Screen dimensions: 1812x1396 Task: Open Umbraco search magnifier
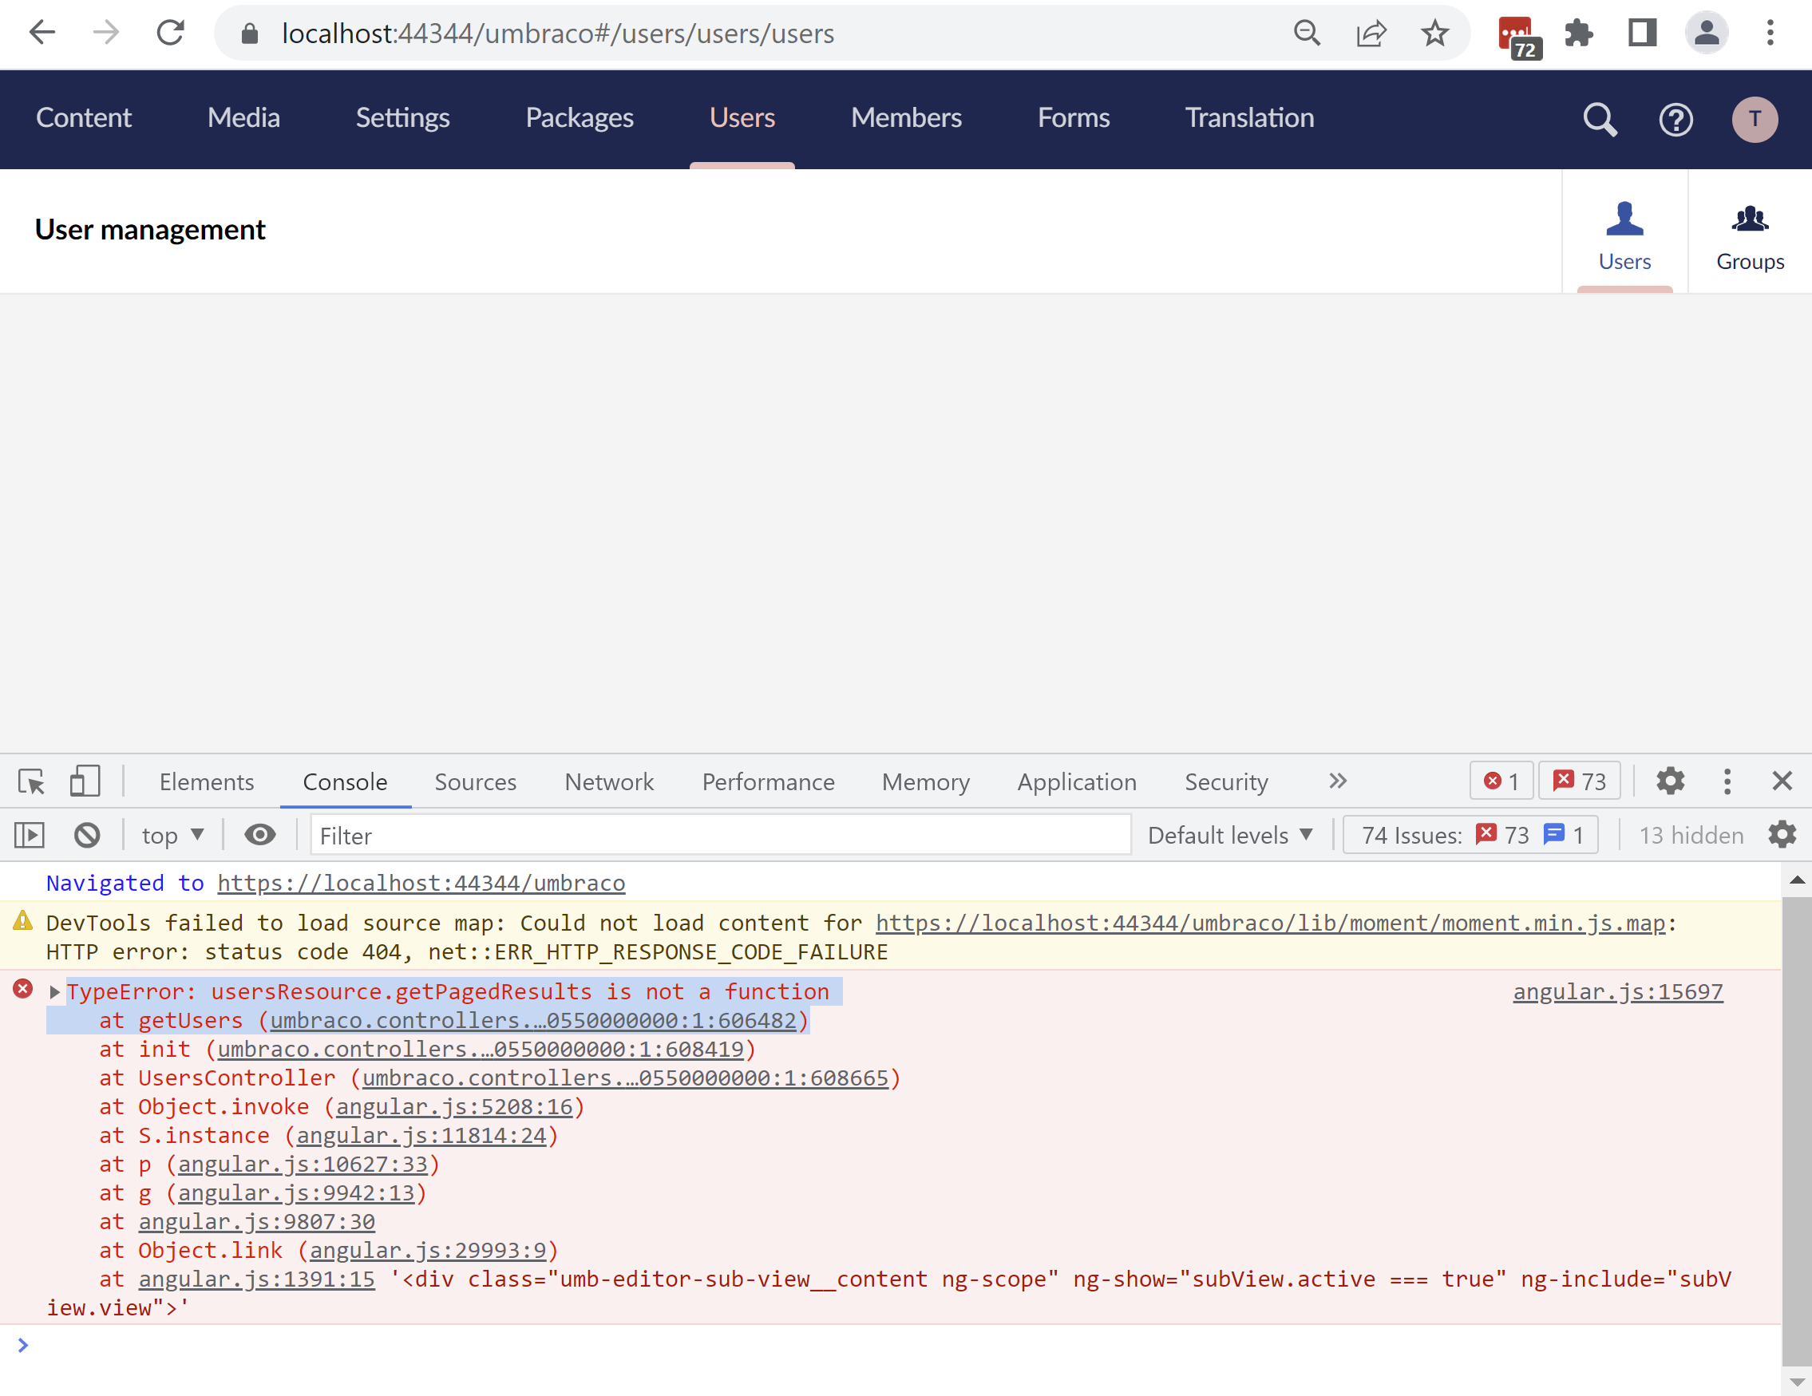(x=1600, y=120)
